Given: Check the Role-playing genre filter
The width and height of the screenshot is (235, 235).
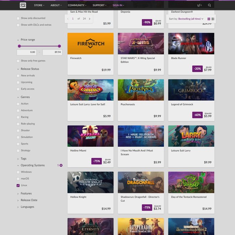Looking at the screenshot, I should 18,124.
